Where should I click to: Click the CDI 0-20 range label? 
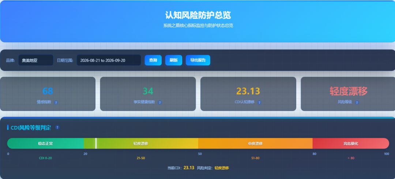[46, 158]
